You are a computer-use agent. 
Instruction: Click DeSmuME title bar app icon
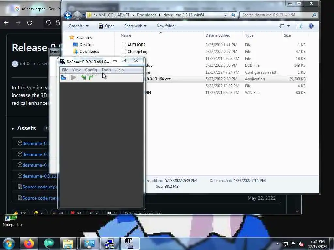click(x=62, y=62)
